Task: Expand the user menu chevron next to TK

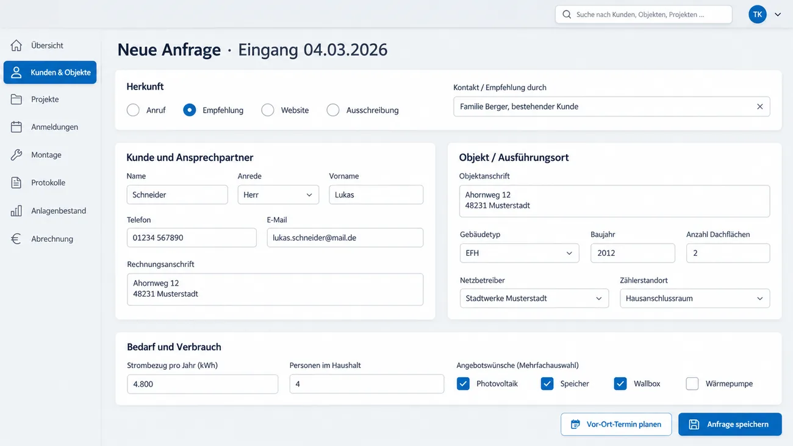Action: click(x=778, y=15)
